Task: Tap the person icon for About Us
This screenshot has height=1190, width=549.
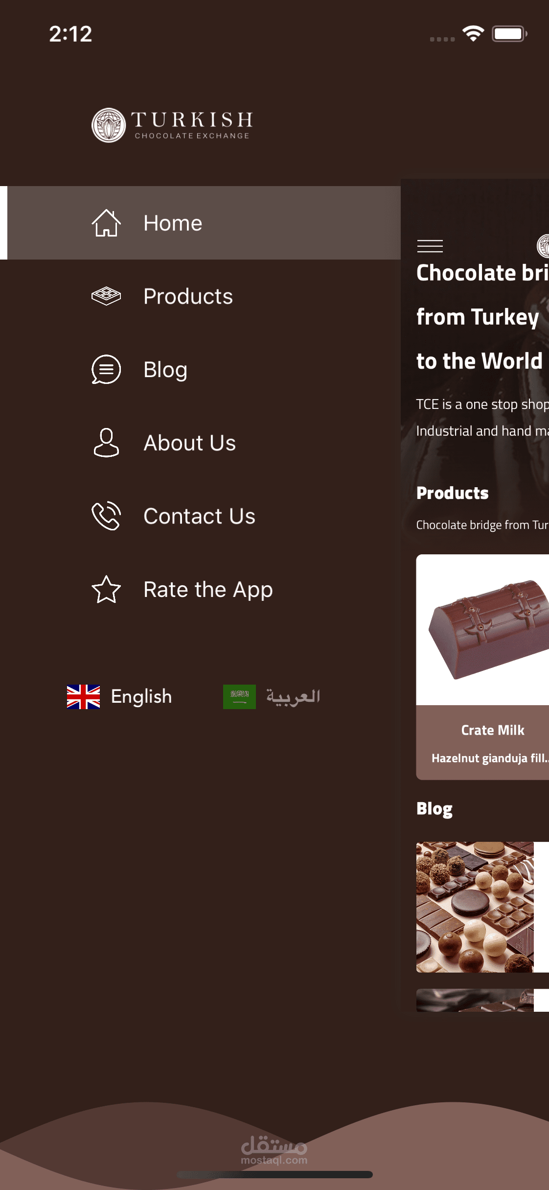Action: 106,443
